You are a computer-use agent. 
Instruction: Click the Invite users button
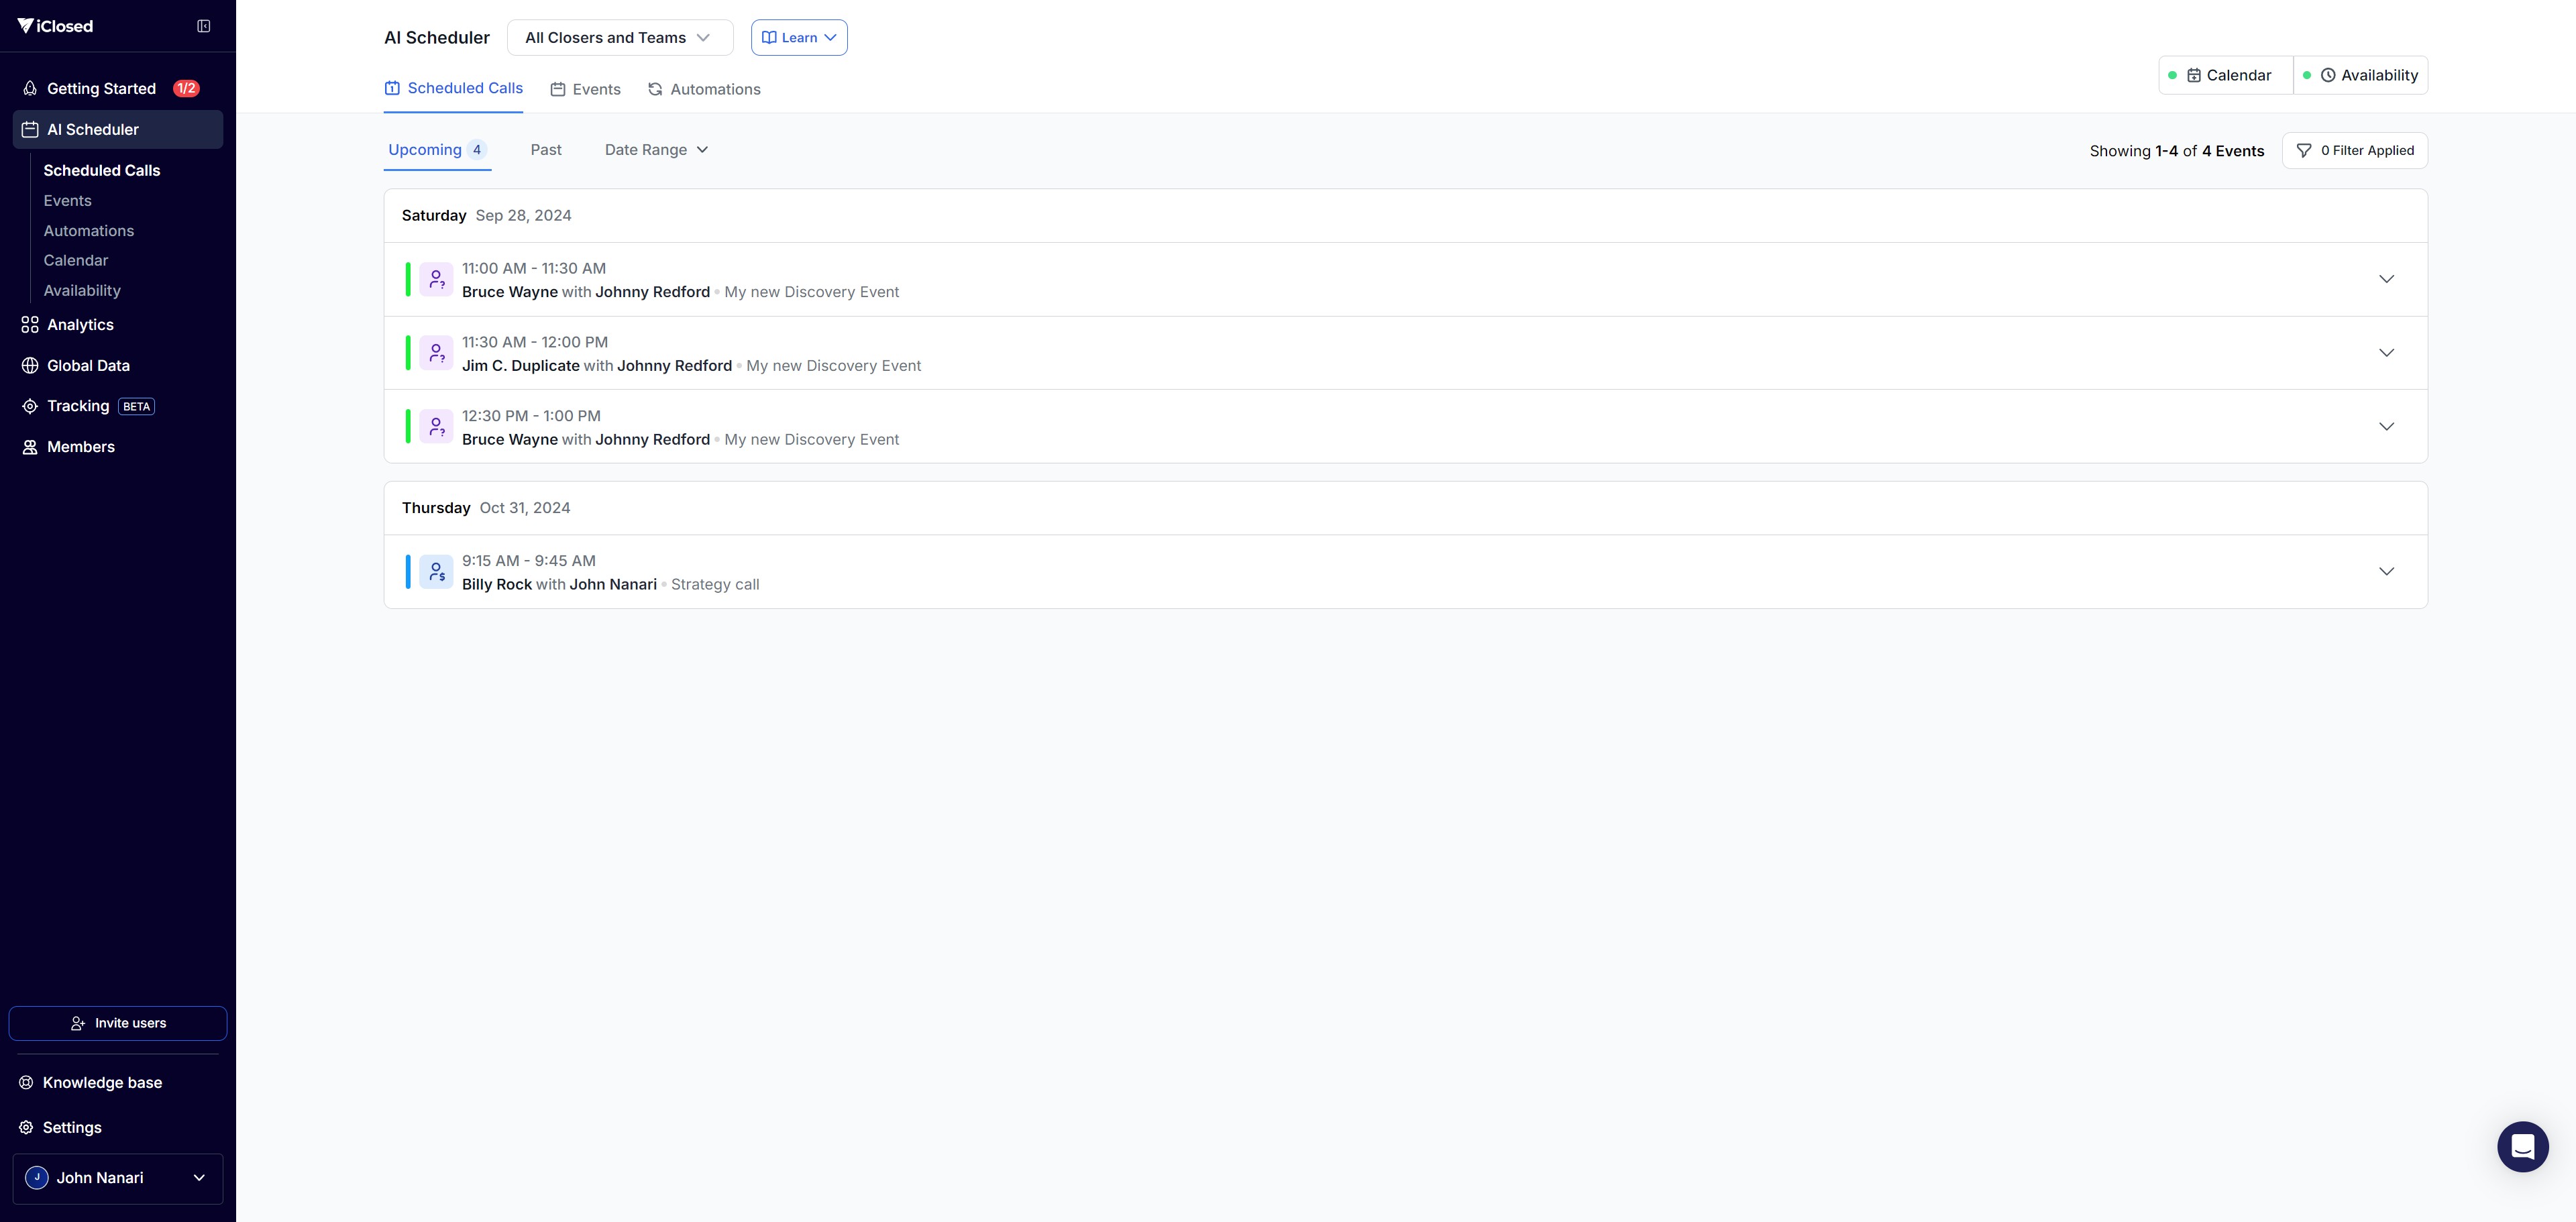point(118,1023)
